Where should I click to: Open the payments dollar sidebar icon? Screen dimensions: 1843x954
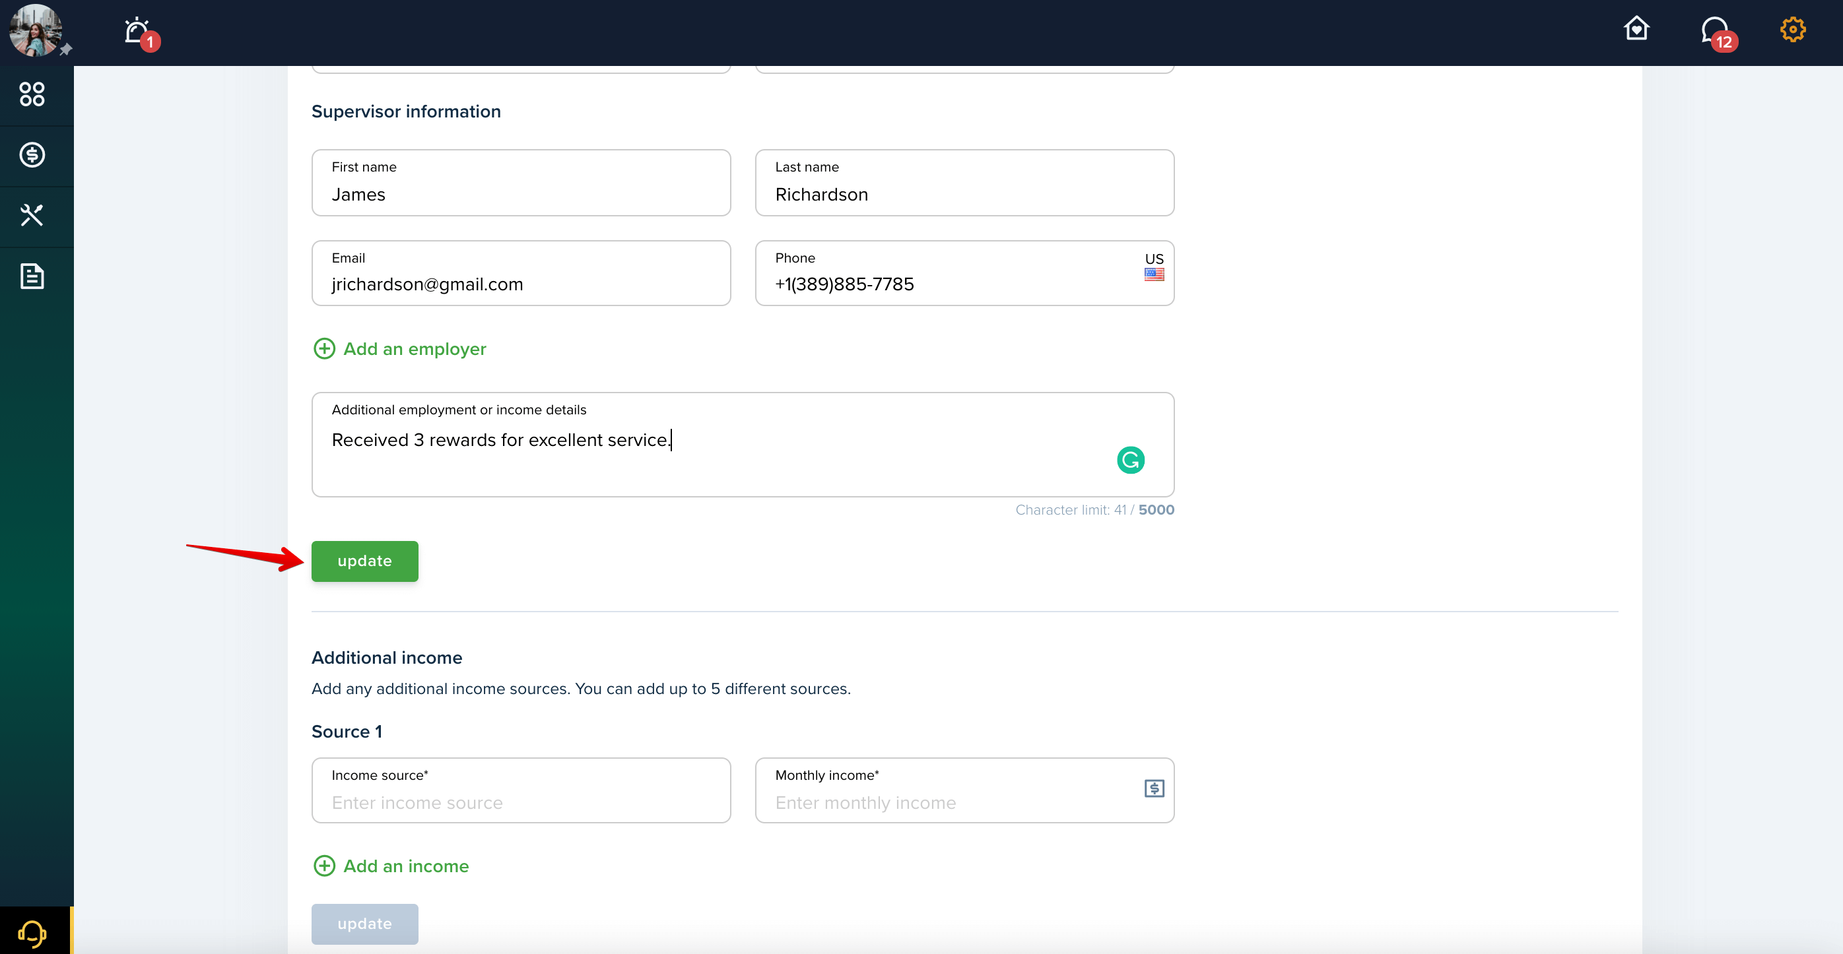(32, 154)
